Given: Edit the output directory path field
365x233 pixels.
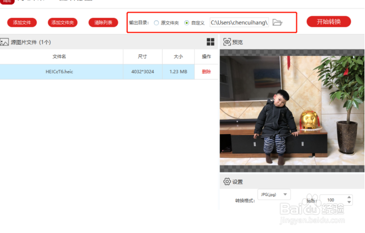Looking at the screenshot, I should (239, 23).
